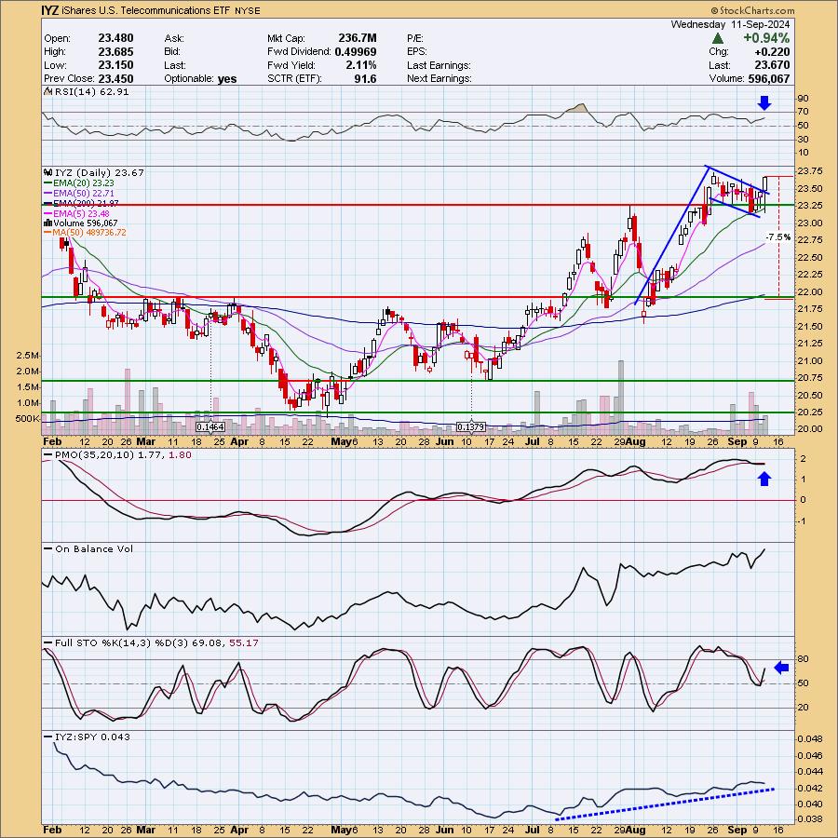Click the EMA(20) 23.23 legend entry
Screen dimensions: 838x838
click(x=84, y=182)
